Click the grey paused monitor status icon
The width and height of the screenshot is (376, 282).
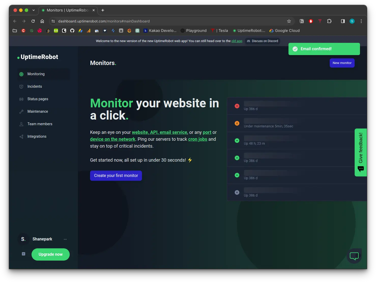237,193
